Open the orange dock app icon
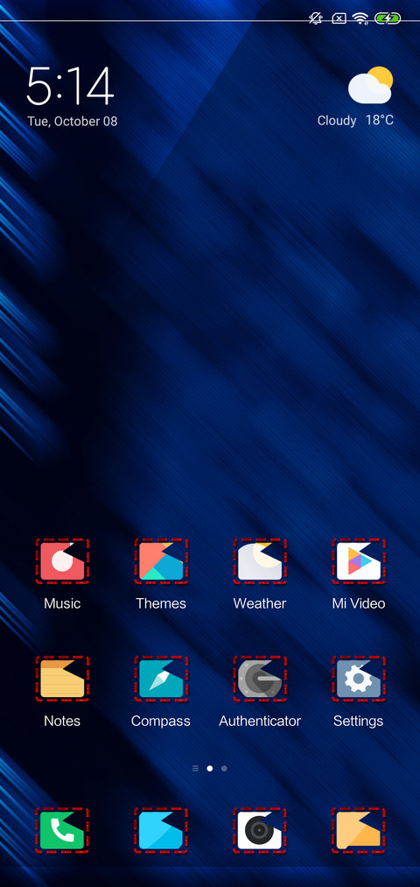This screenshot has width=420, height=887. pyautogui.click(x=359, y=830)
